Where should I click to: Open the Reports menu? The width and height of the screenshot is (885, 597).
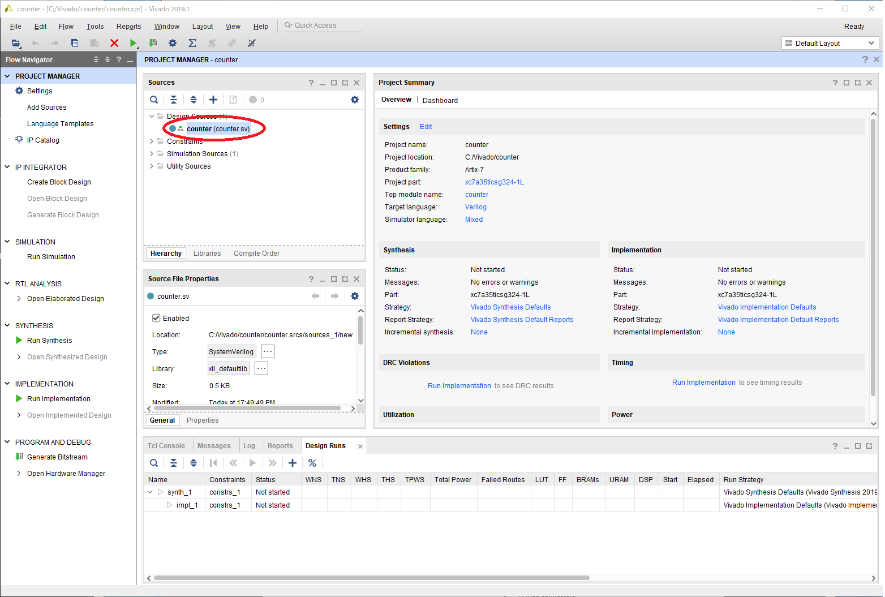click(x=128, y=27)
